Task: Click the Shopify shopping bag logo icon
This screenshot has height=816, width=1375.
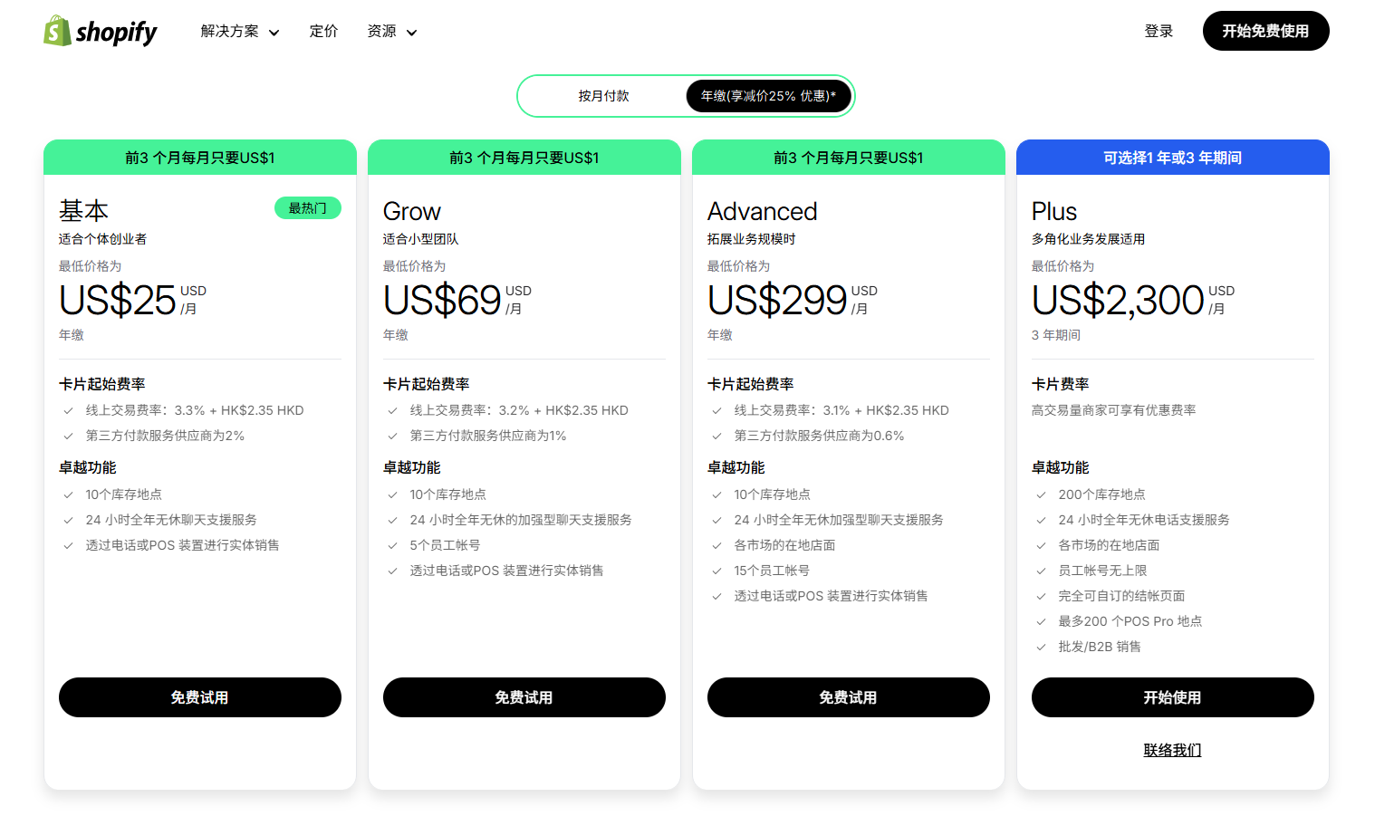Action: pos(56,31)
